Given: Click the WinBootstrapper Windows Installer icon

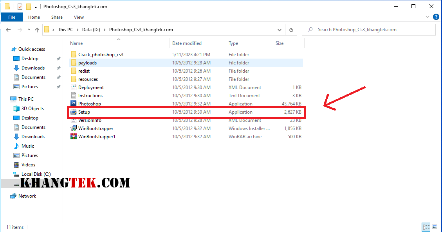Looking at the screenshot, I should [x=73, y=128].
